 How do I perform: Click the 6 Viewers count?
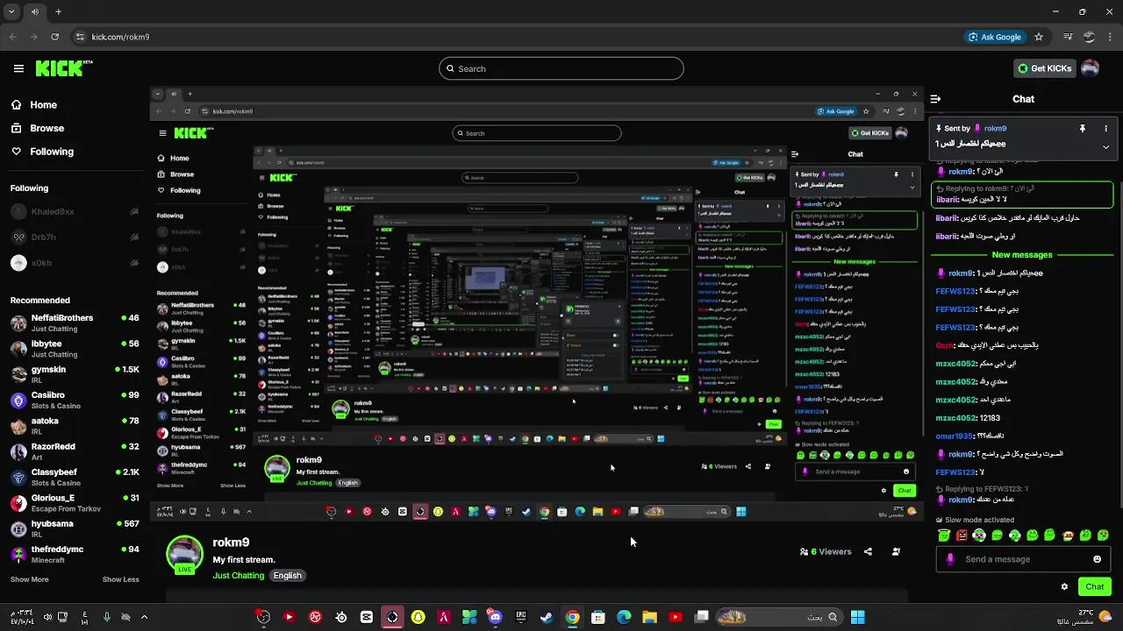tap(826, 551)
